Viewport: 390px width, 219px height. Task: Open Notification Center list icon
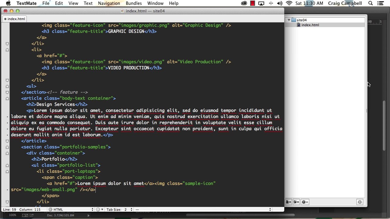380,3
